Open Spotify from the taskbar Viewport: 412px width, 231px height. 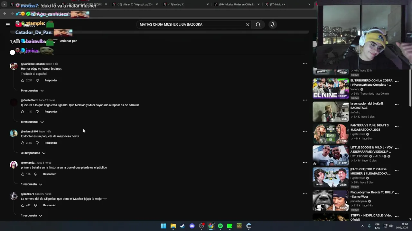click(x=220, y=226)
